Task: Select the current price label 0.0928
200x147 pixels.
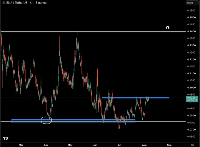Action: pyautogui.click(x=192, y=99)
